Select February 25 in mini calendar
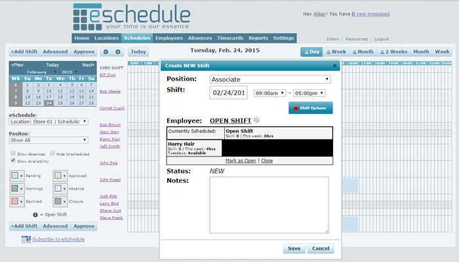Image resolution: width=459 pixels, height=262 pixels. pyautogui.click(x=60, y=103)
